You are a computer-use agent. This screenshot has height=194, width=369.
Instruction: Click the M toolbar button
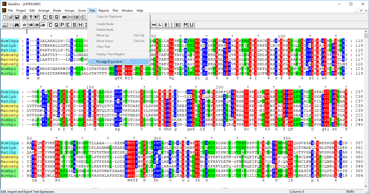point(186,25)
